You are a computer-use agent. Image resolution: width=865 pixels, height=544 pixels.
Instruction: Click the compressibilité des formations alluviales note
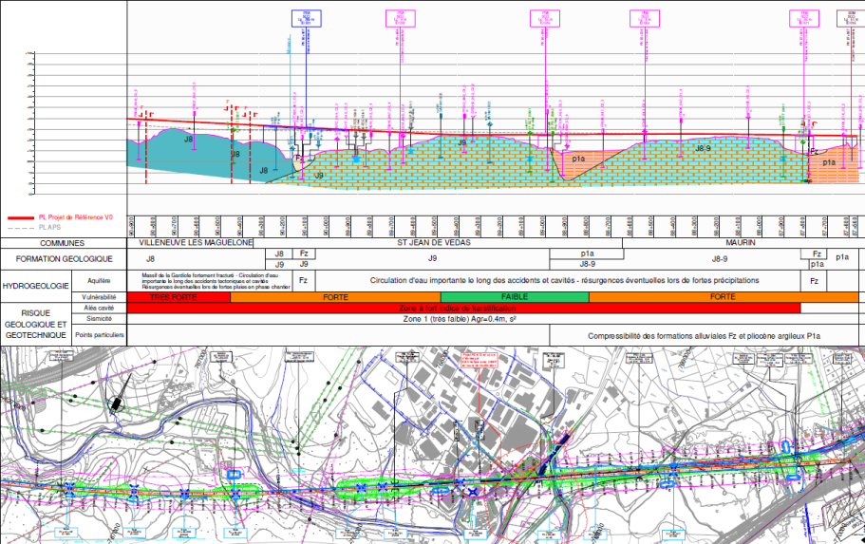point(703,335)
